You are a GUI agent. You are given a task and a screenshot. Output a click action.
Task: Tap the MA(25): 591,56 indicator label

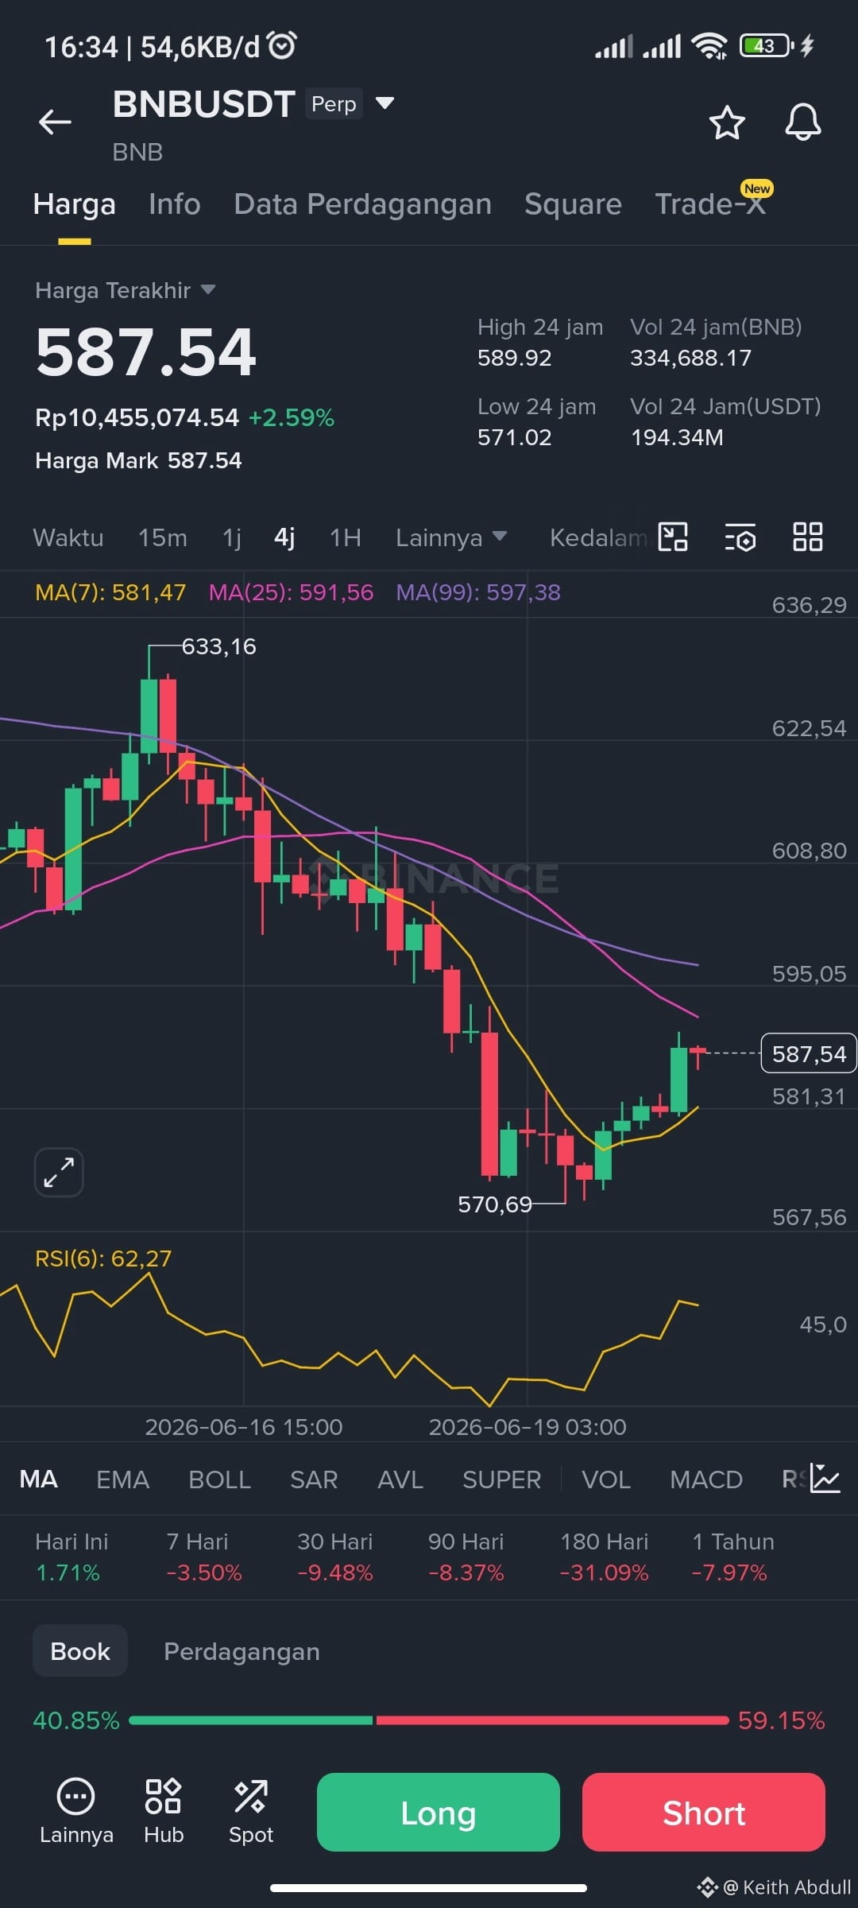pos(291,592)
